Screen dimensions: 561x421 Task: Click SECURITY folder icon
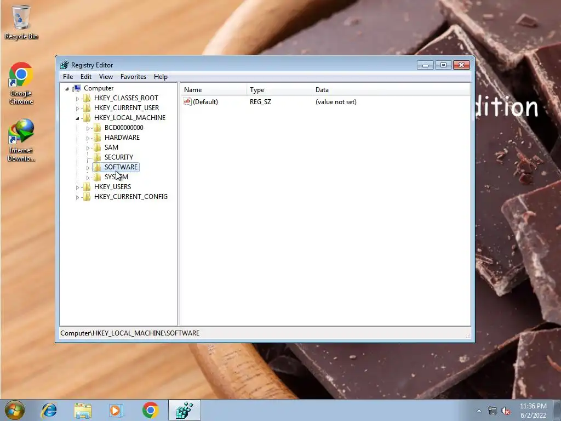[98, 157]
